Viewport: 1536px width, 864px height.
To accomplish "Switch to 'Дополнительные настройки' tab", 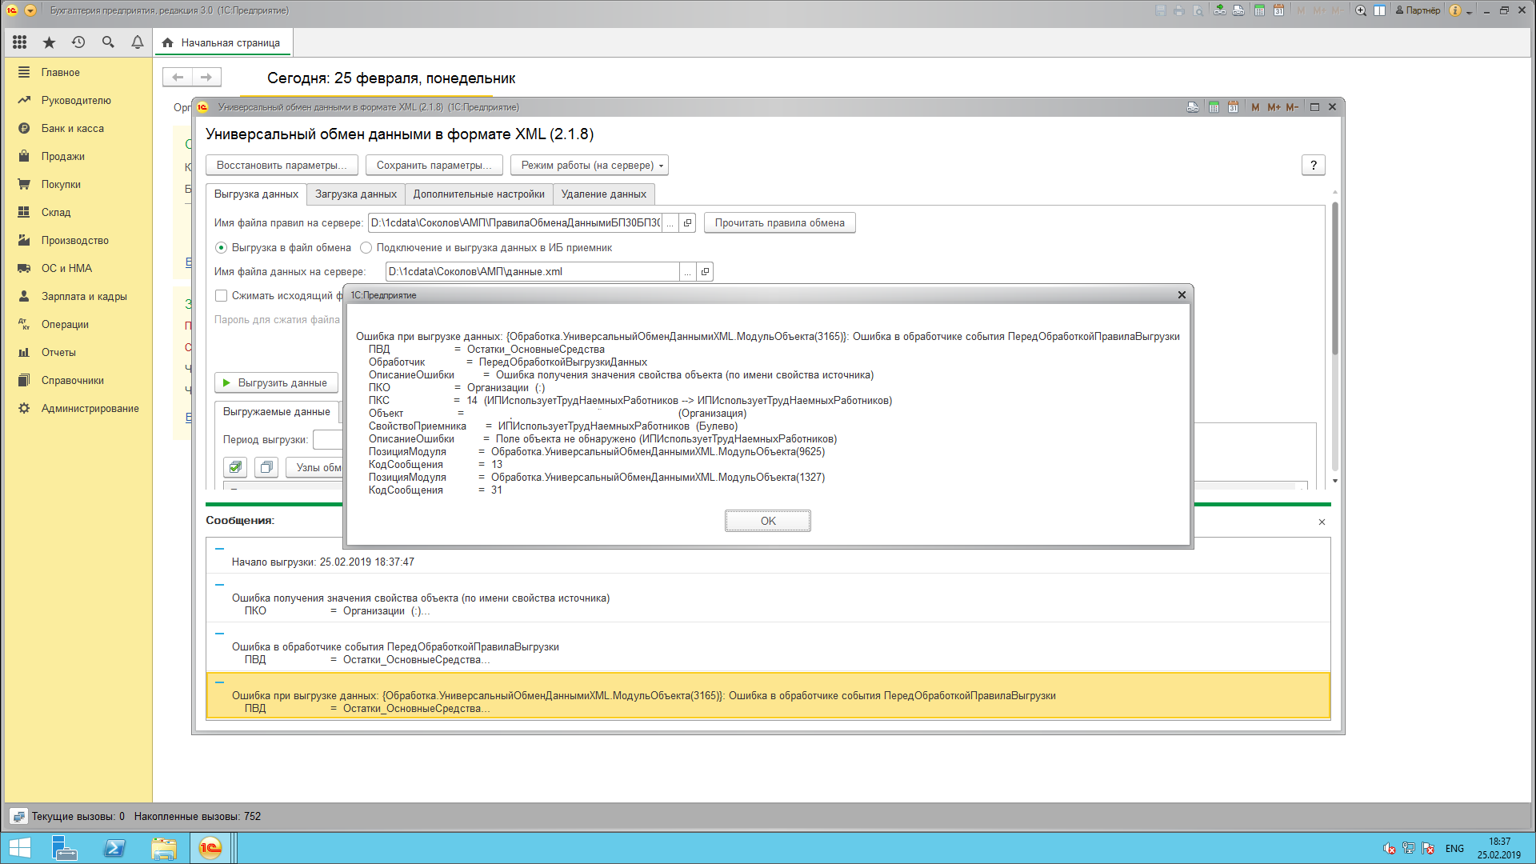I will (x=478, y=194).
